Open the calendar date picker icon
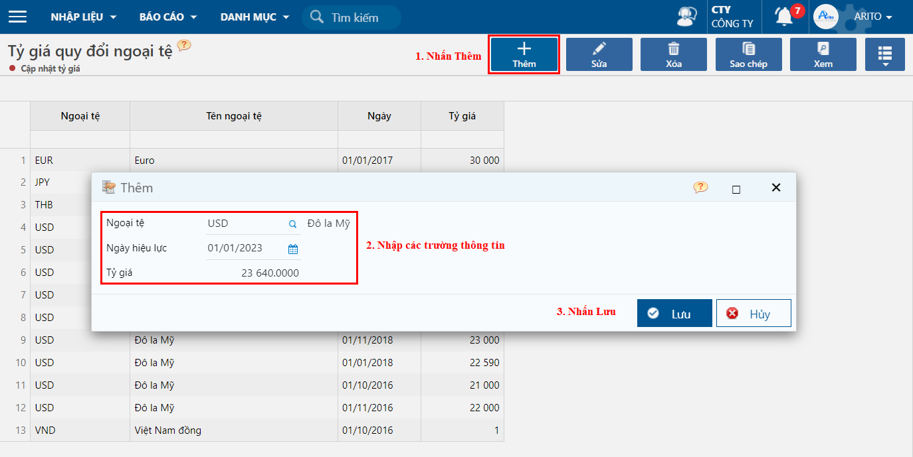Image resolution: width=913 pixels, height=457 pixels. point(292,249)
